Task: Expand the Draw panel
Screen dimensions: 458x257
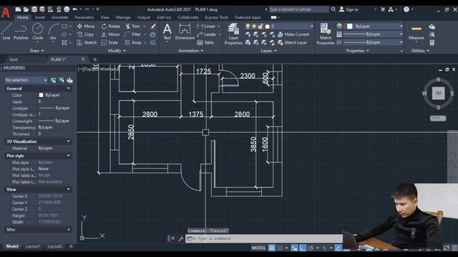Action: click(36, 51)
